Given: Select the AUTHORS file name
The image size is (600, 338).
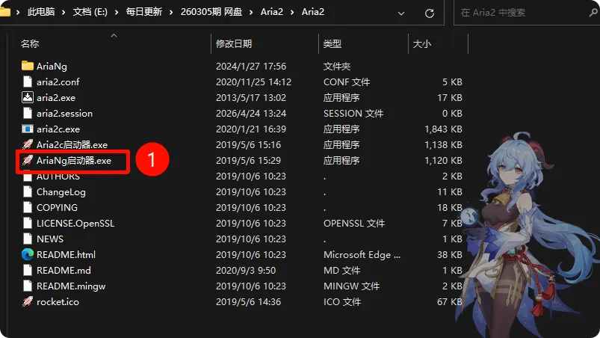Looking at the screenshot, I should tap(58, 176).
